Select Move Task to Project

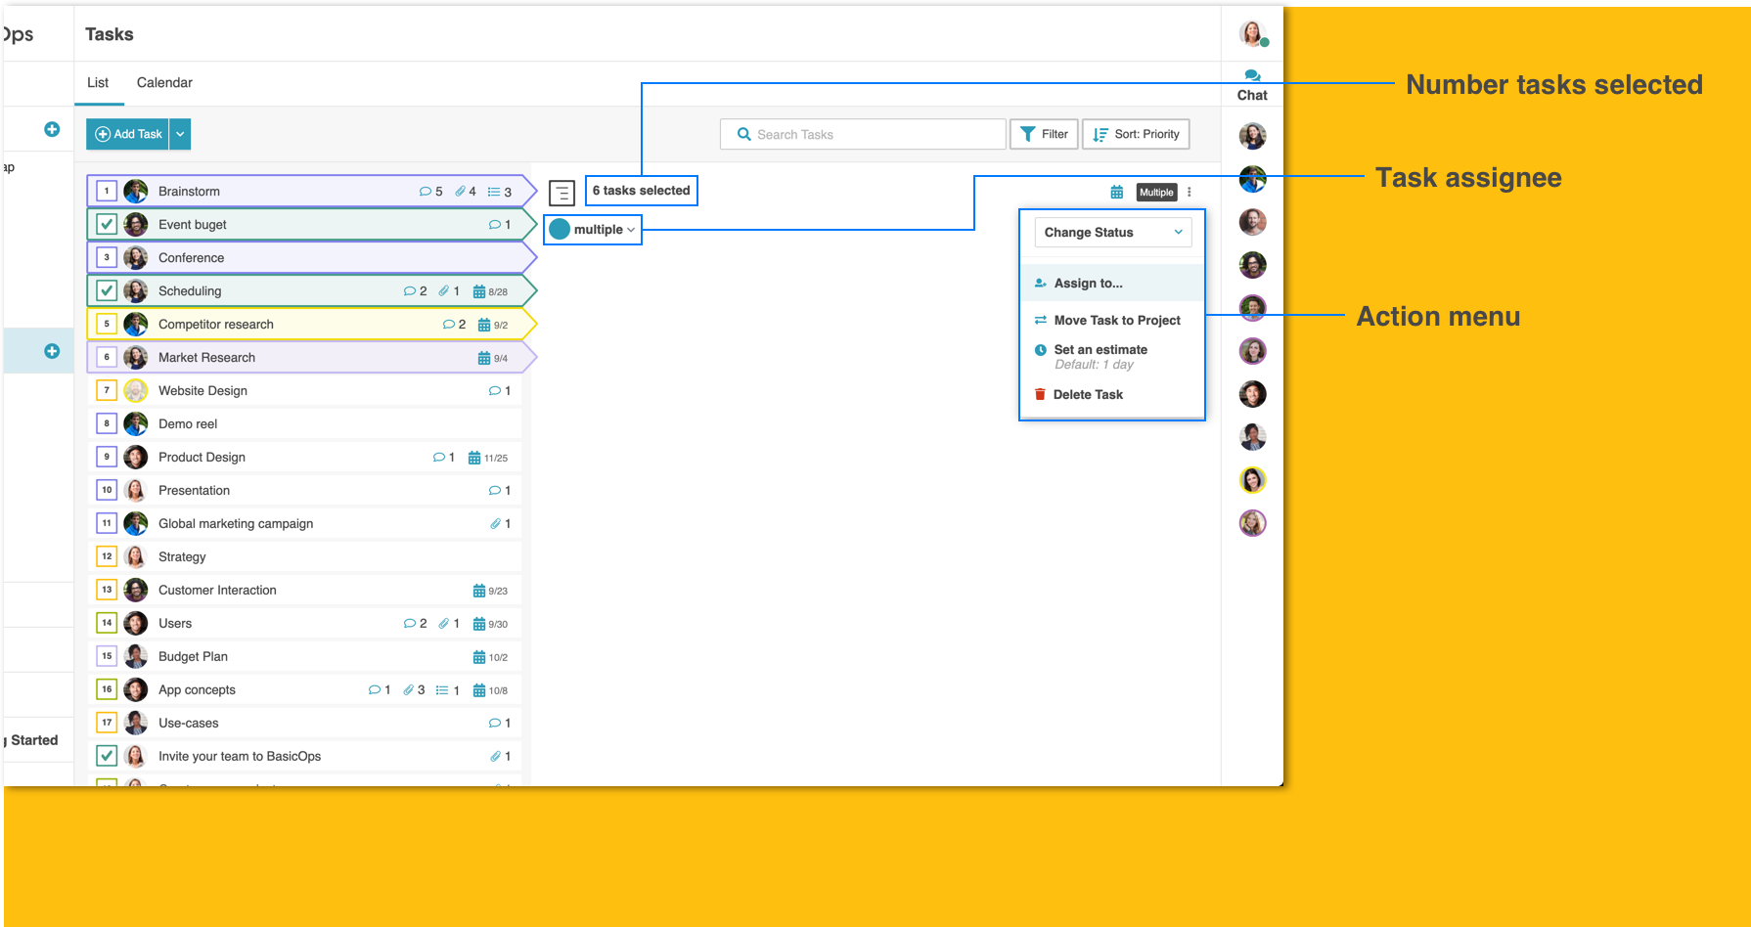coord(1116,320)
